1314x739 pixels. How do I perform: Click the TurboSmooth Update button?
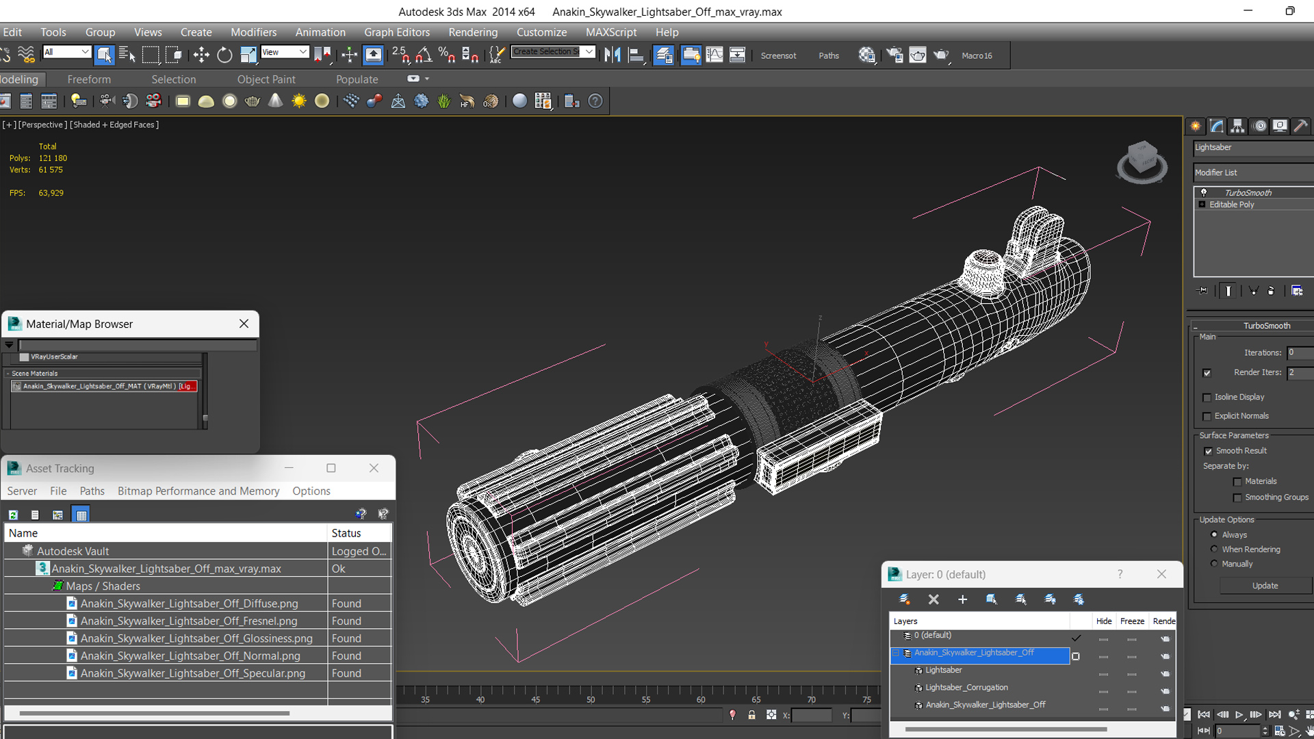pos(1265,586)
